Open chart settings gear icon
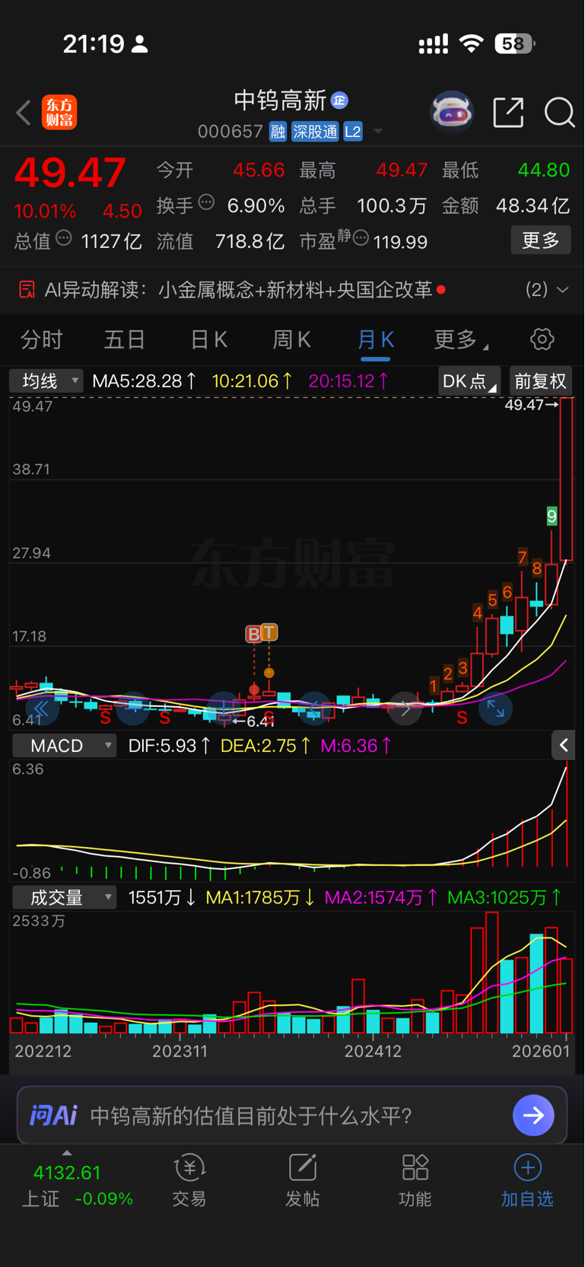Viewport: 585px width, 1267px height. tap(542, 339)
